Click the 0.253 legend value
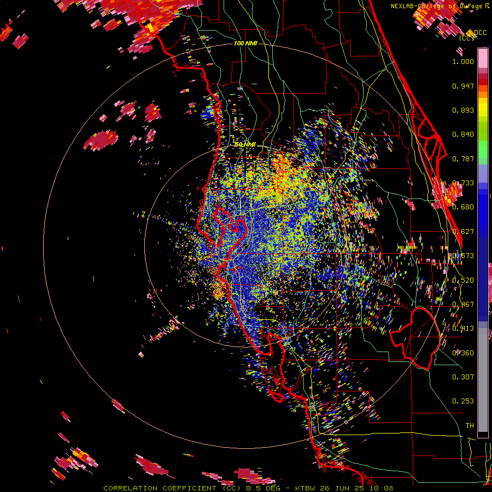The width and height of the screenshot is (492, 492). tap(463, 401)
